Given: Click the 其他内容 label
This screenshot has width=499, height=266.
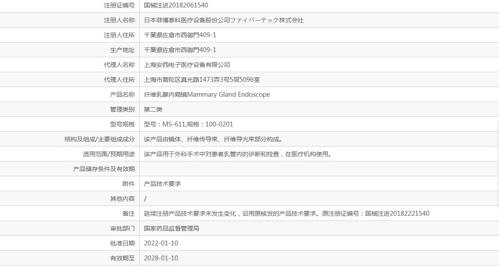Looking at the screenshot, I should [x=122, y=199].
